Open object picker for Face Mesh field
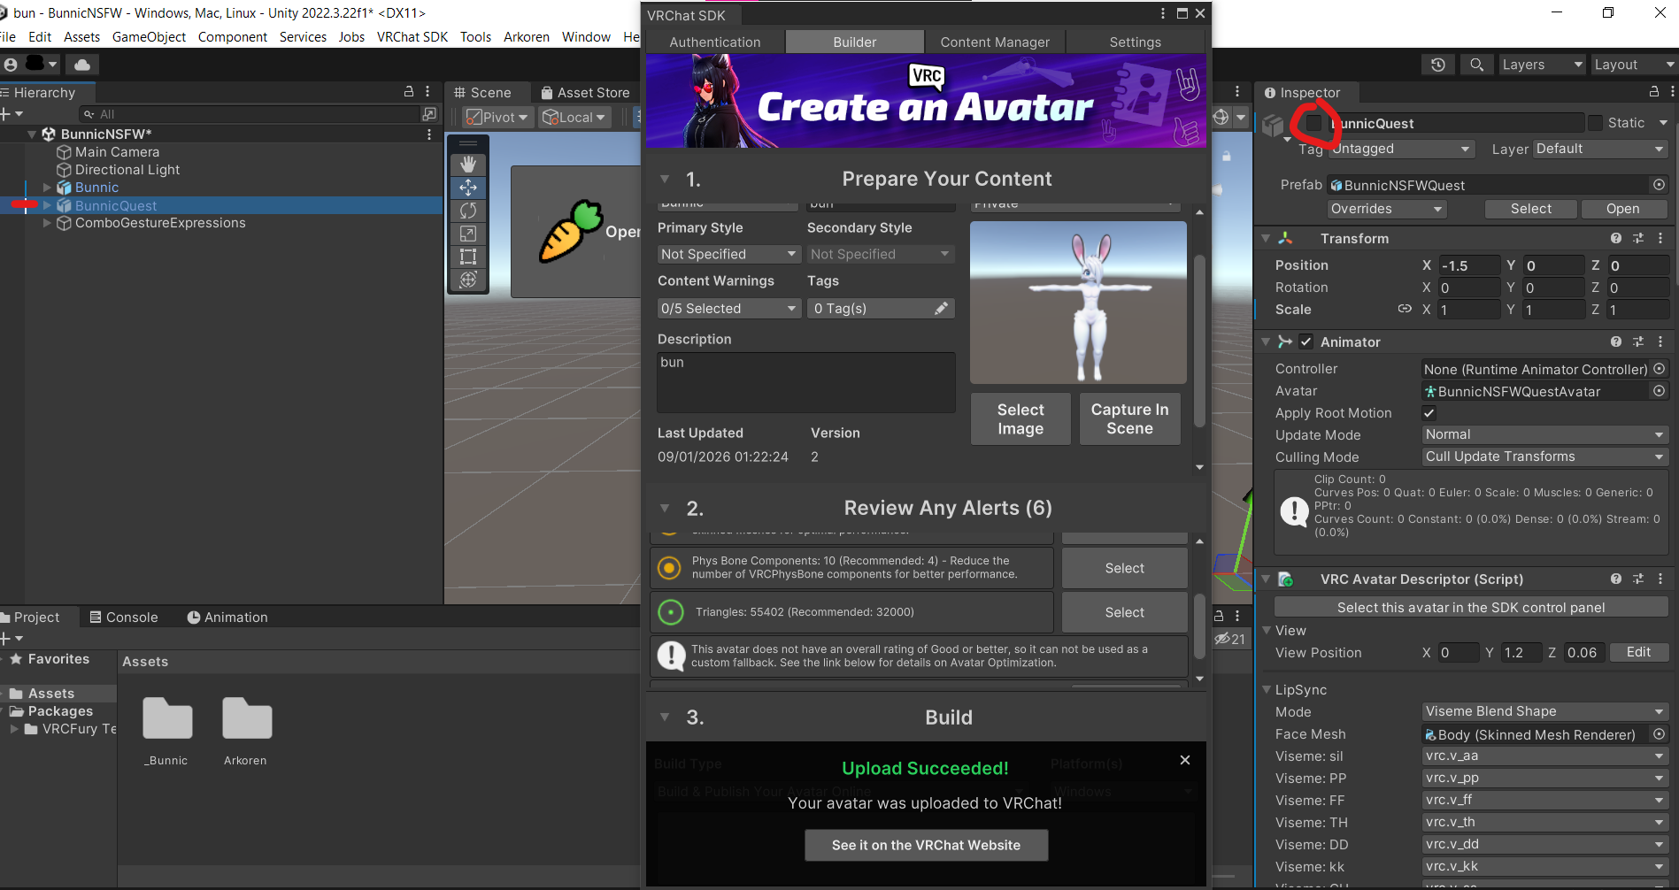This screenshot has width=1679, height=890. [1660, 734]
